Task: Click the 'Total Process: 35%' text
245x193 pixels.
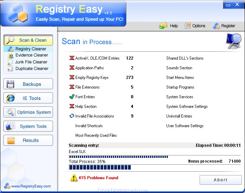Action: click(x=87, y=162)
